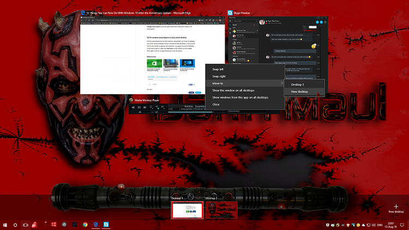Screen dimensions: 409x230
Task: Pick New desktop in the Move to submenu
Action: pyautogui.click(x=304, y=92)
